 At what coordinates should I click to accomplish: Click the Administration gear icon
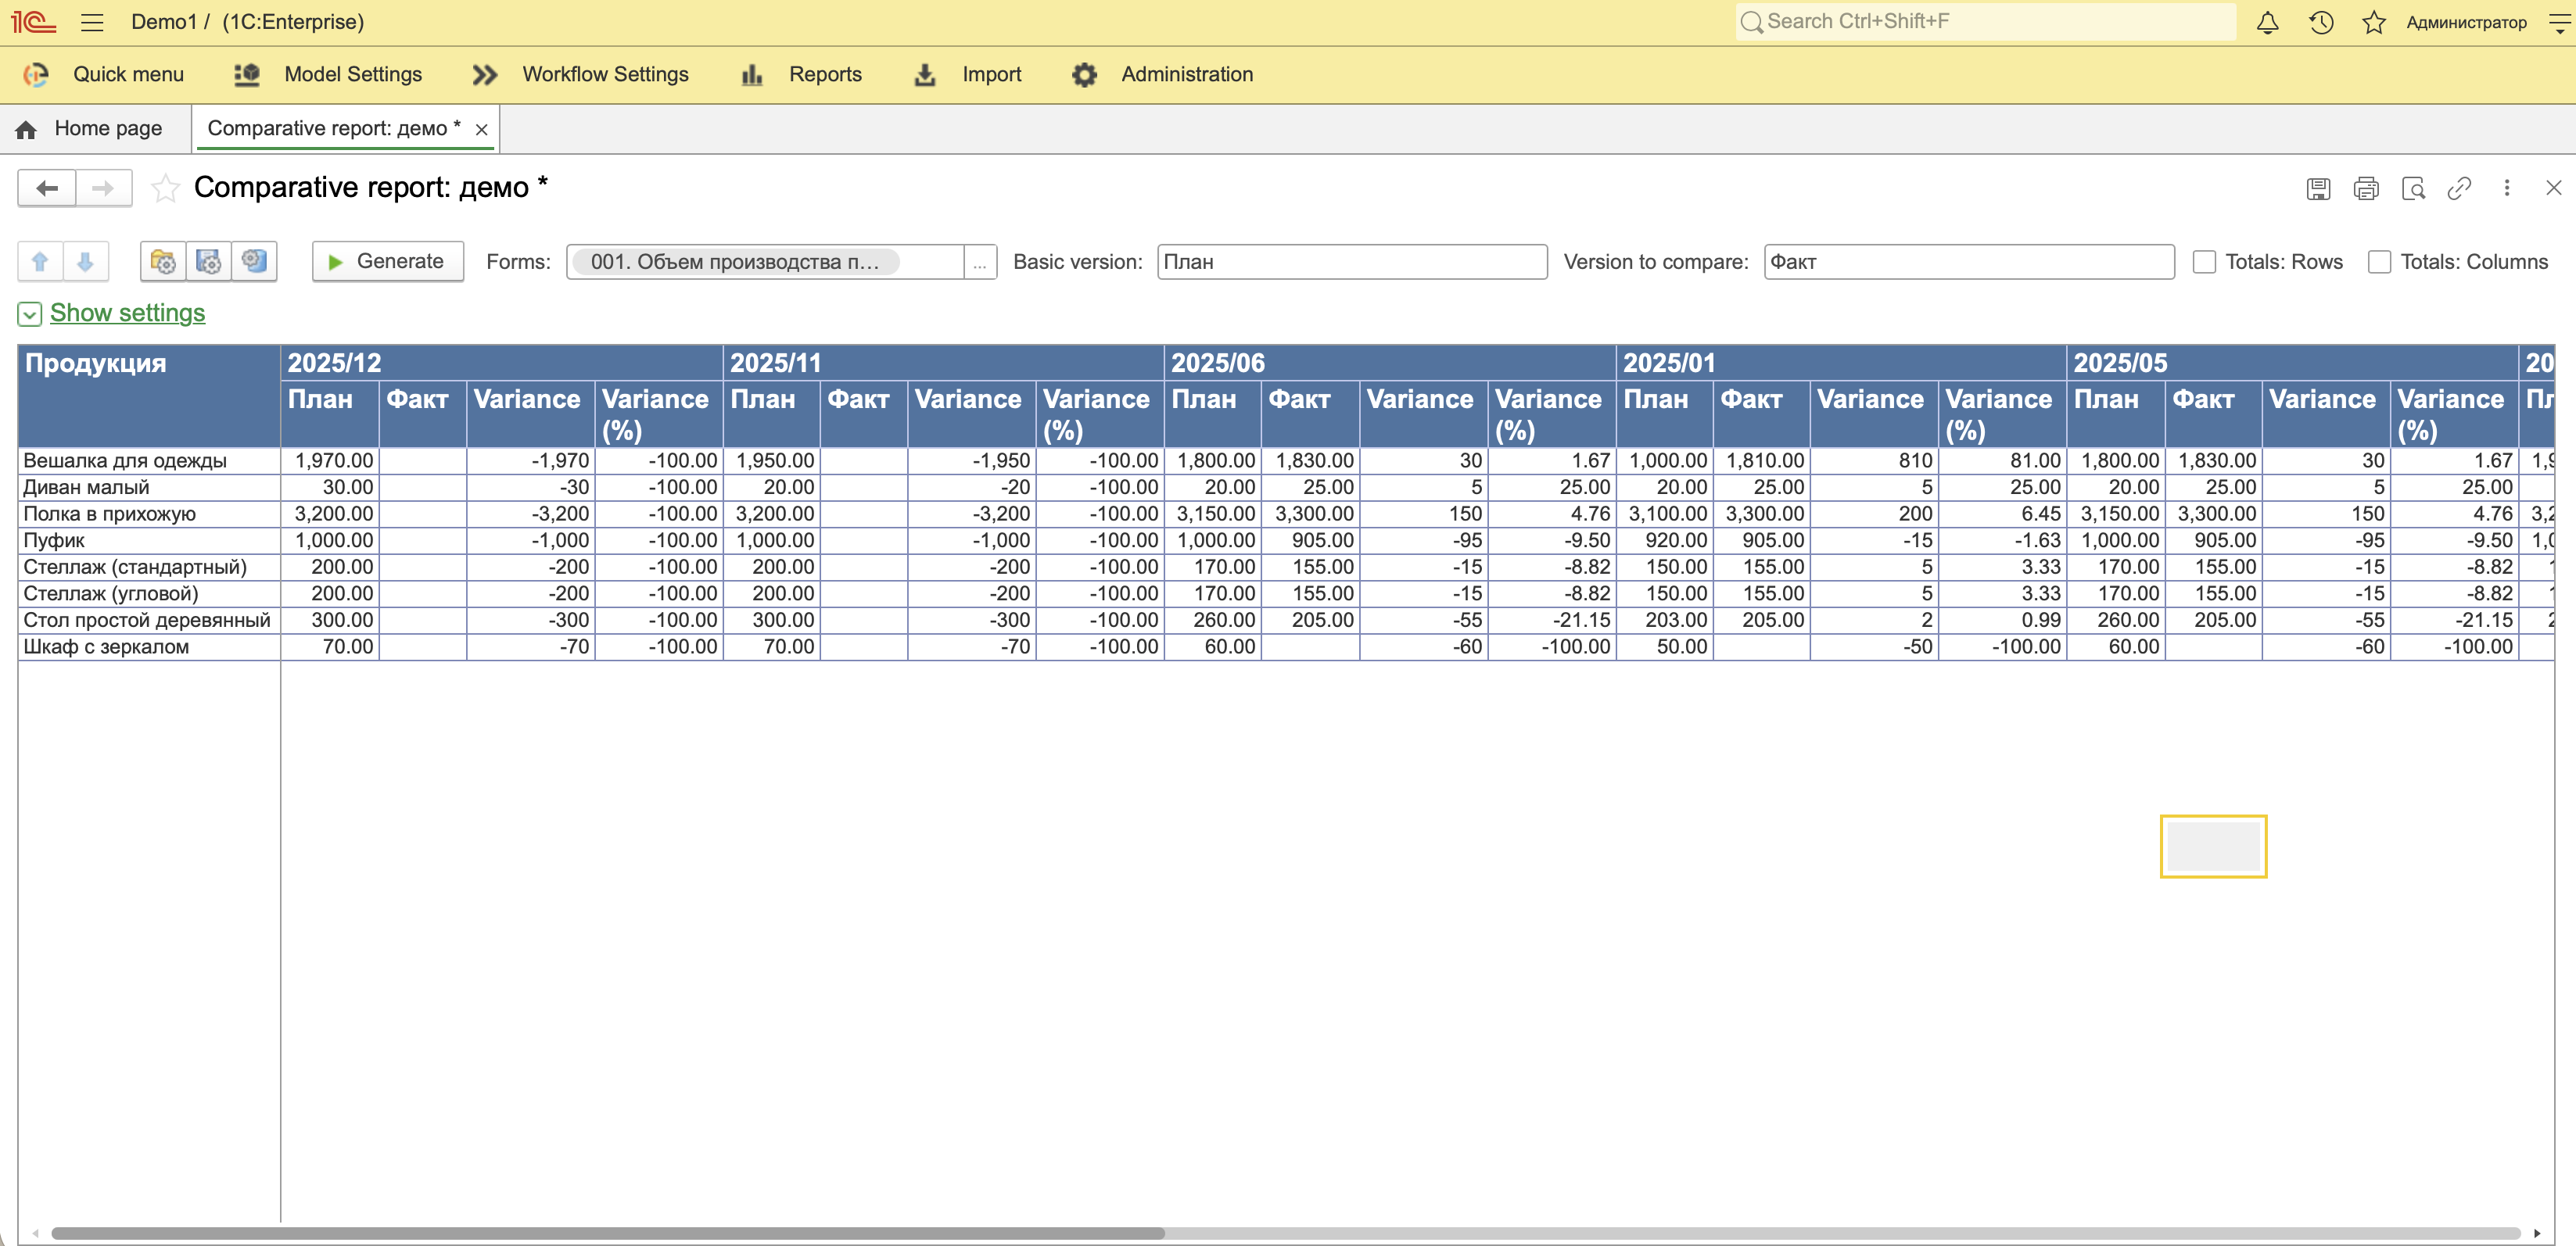point(1084,75)
